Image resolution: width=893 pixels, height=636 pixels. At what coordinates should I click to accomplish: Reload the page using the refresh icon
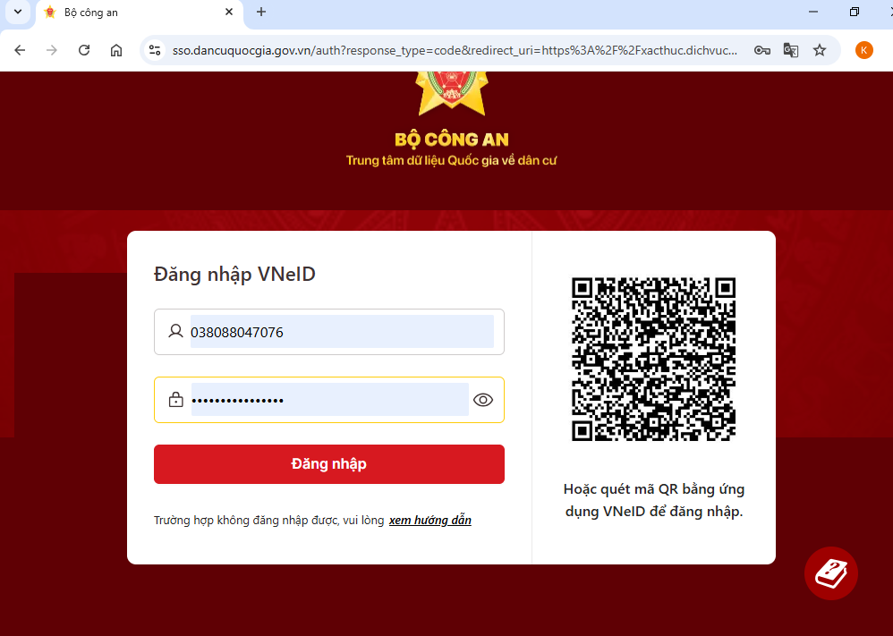84,50
